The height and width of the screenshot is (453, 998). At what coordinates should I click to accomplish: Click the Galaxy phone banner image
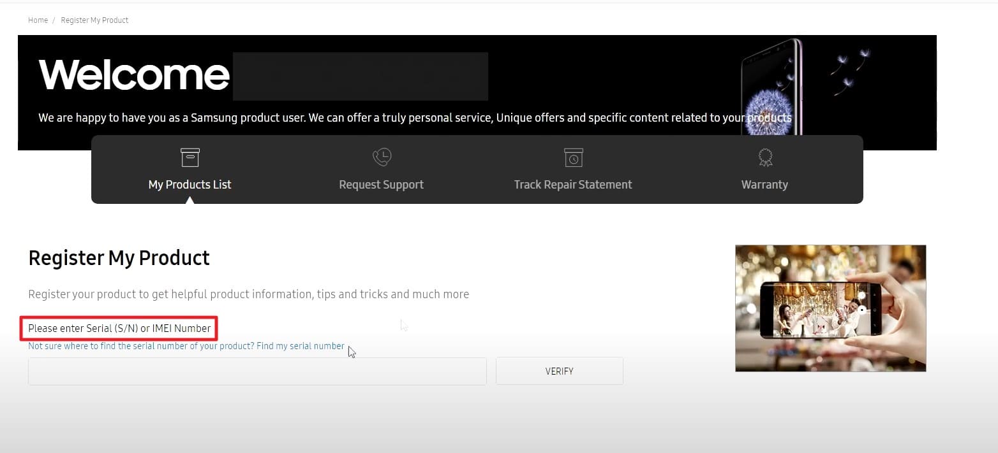tap(772, 86)
